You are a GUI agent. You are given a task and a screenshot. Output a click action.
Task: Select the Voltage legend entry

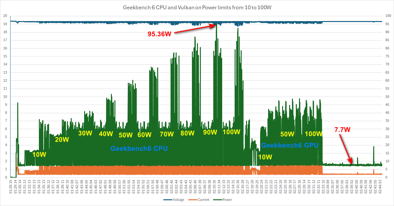tap(178, 200)
